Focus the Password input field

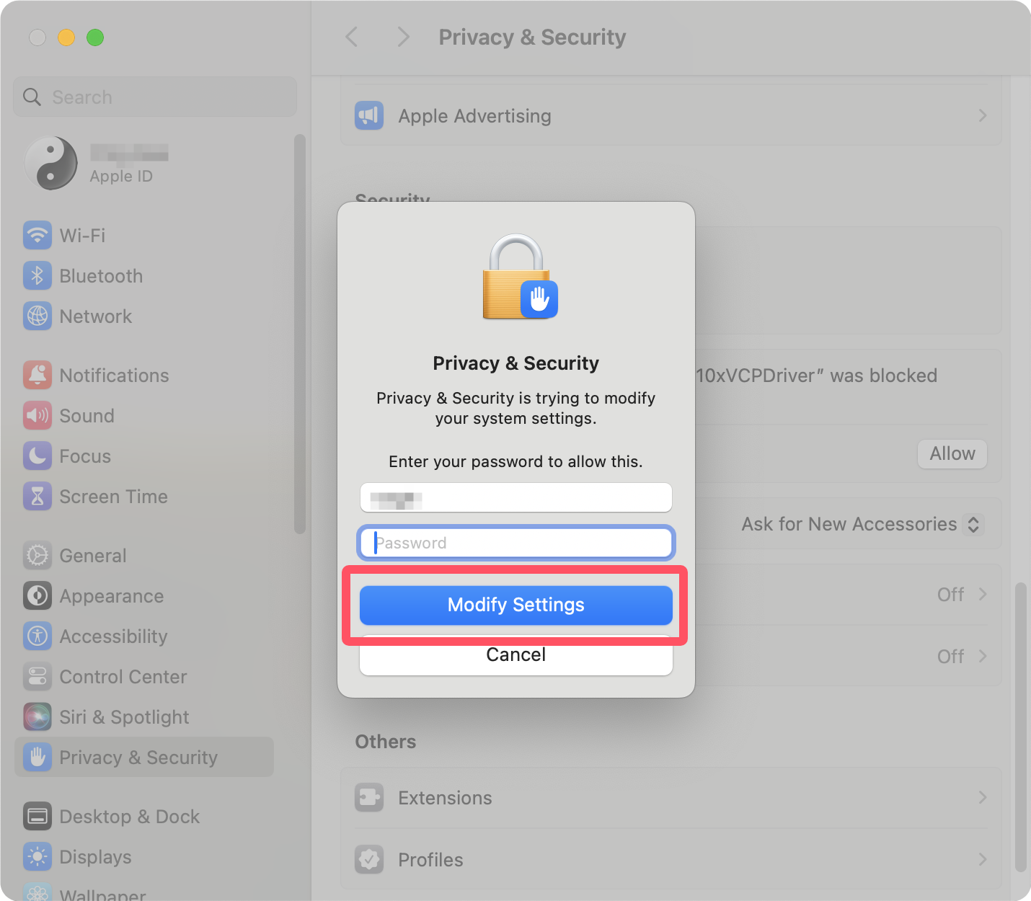[x=515, y=543]
